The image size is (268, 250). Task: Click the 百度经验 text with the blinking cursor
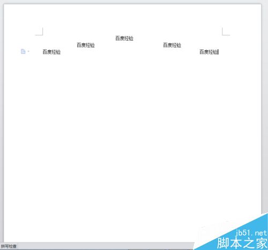pos(209,52)
